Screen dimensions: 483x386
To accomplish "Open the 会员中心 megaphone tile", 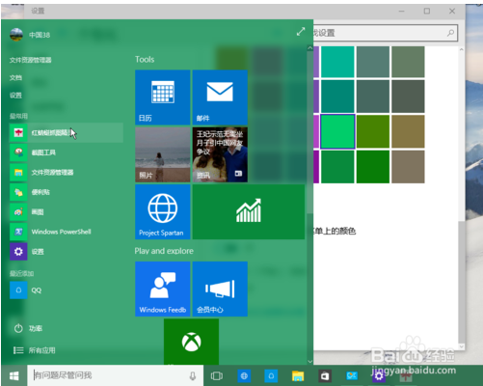I will pyautogui.click(x=220, y=289).
